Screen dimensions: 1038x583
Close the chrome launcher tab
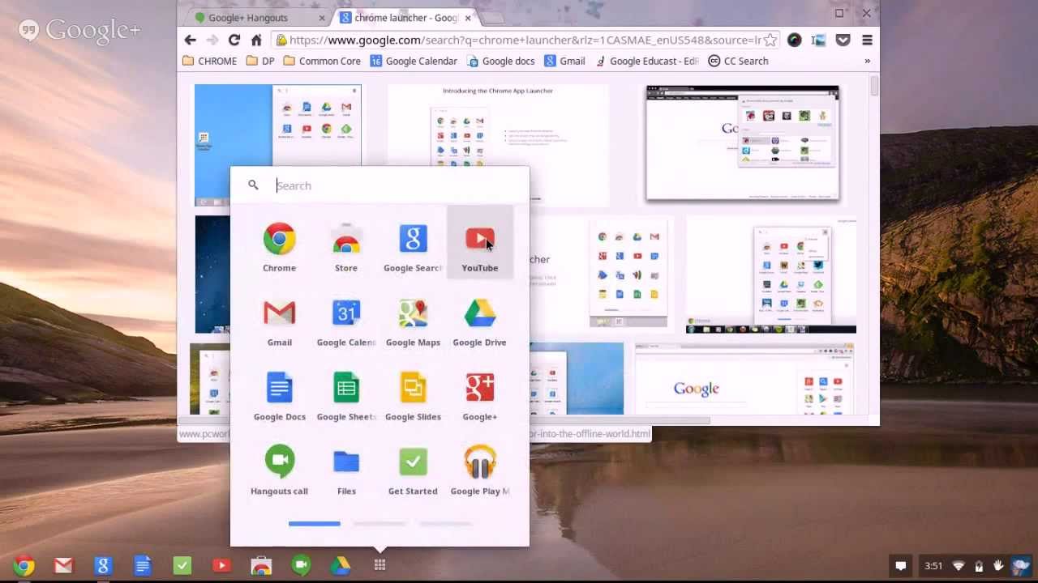(468, 18)
